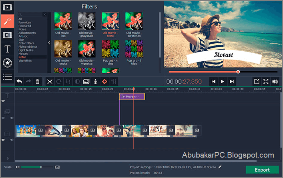Choose Pop art - 9 tiles filter
Viewport: 283px width, 178px height.
tap(134, 49)
